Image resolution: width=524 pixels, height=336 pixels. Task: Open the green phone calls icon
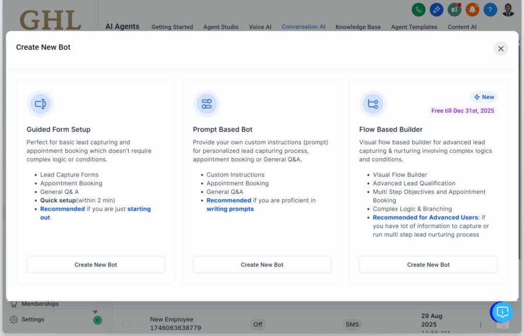click(420, 9)
